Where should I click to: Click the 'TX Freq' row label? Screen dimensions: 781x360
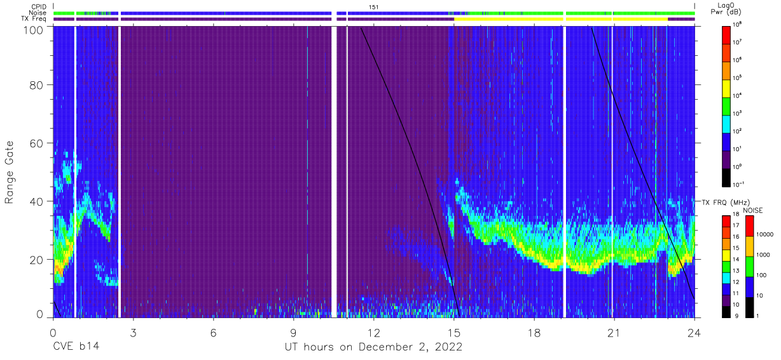point(34,19)
